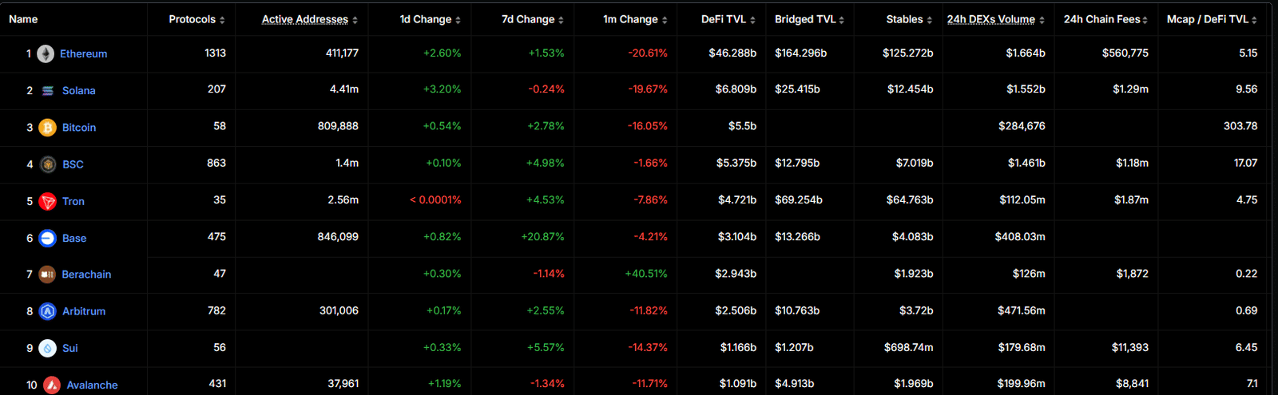This screenshot has height=395, width=1278.
Task: Click the Arbitrum logo icon
Action: pyautogui.click(x=48, y=311)
